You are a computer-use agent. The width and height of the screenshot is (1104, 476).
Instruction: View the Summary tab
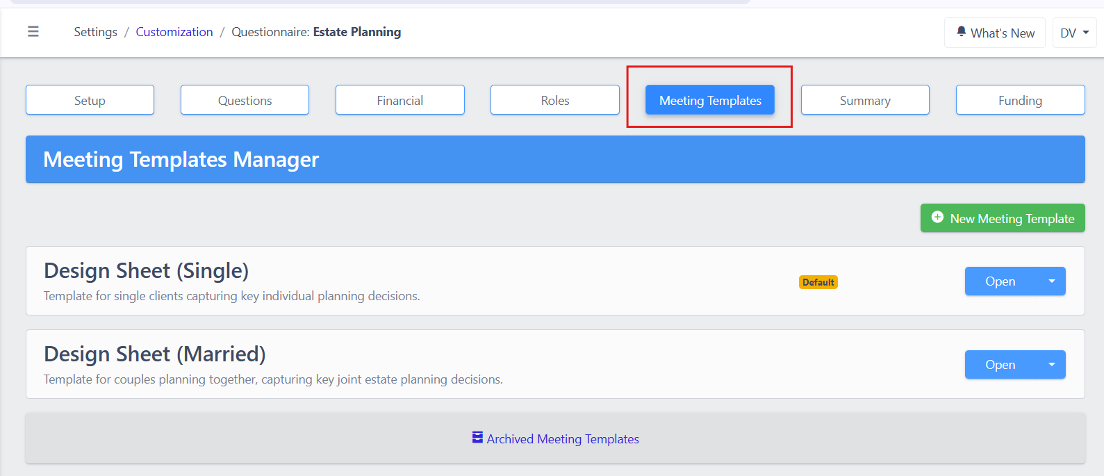(x=864, y=100)
